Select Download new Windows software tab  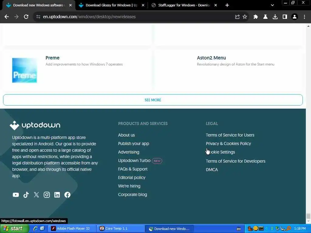click(x=39, y=5)
